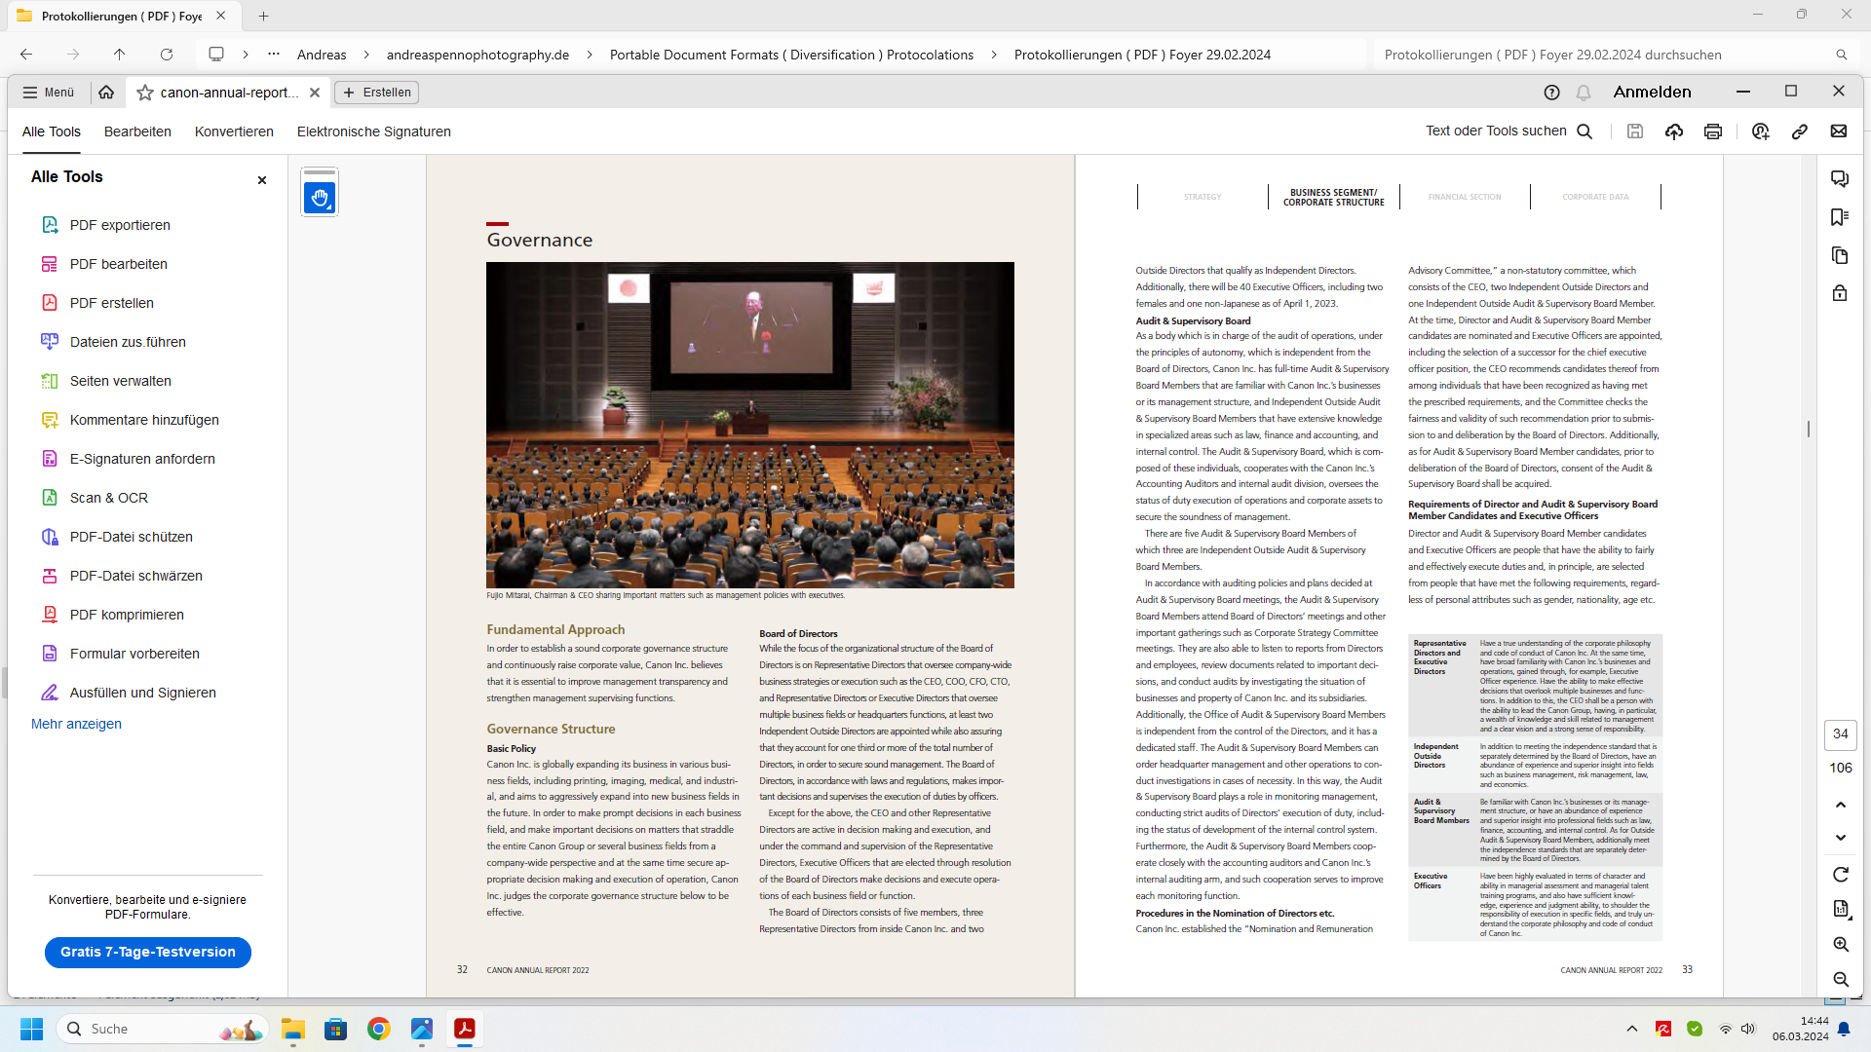1871x1052 pixels.
Task: Refresh the explorer folder view
Action: click(x=167, y=55)
